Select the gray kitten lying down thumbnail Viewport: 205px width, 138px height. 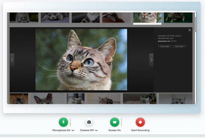pos(55,18)
